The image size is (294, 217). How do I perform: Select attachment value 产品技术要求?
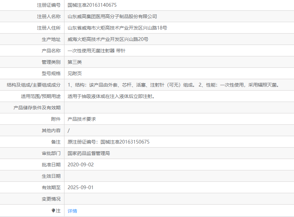tap(82, 119)
